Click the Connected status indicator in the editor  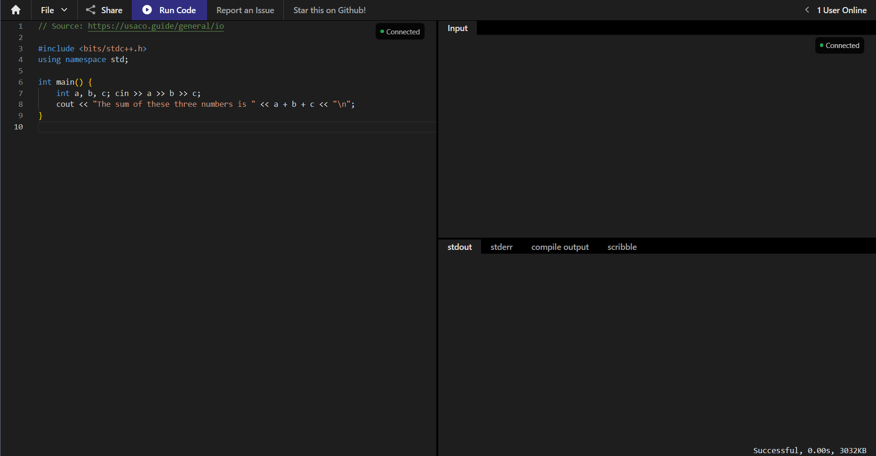click(x=400, y=32)
